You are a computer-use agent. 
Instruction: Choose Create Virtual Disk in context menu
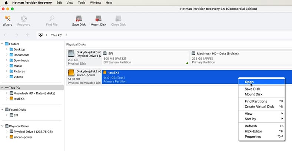262,106
